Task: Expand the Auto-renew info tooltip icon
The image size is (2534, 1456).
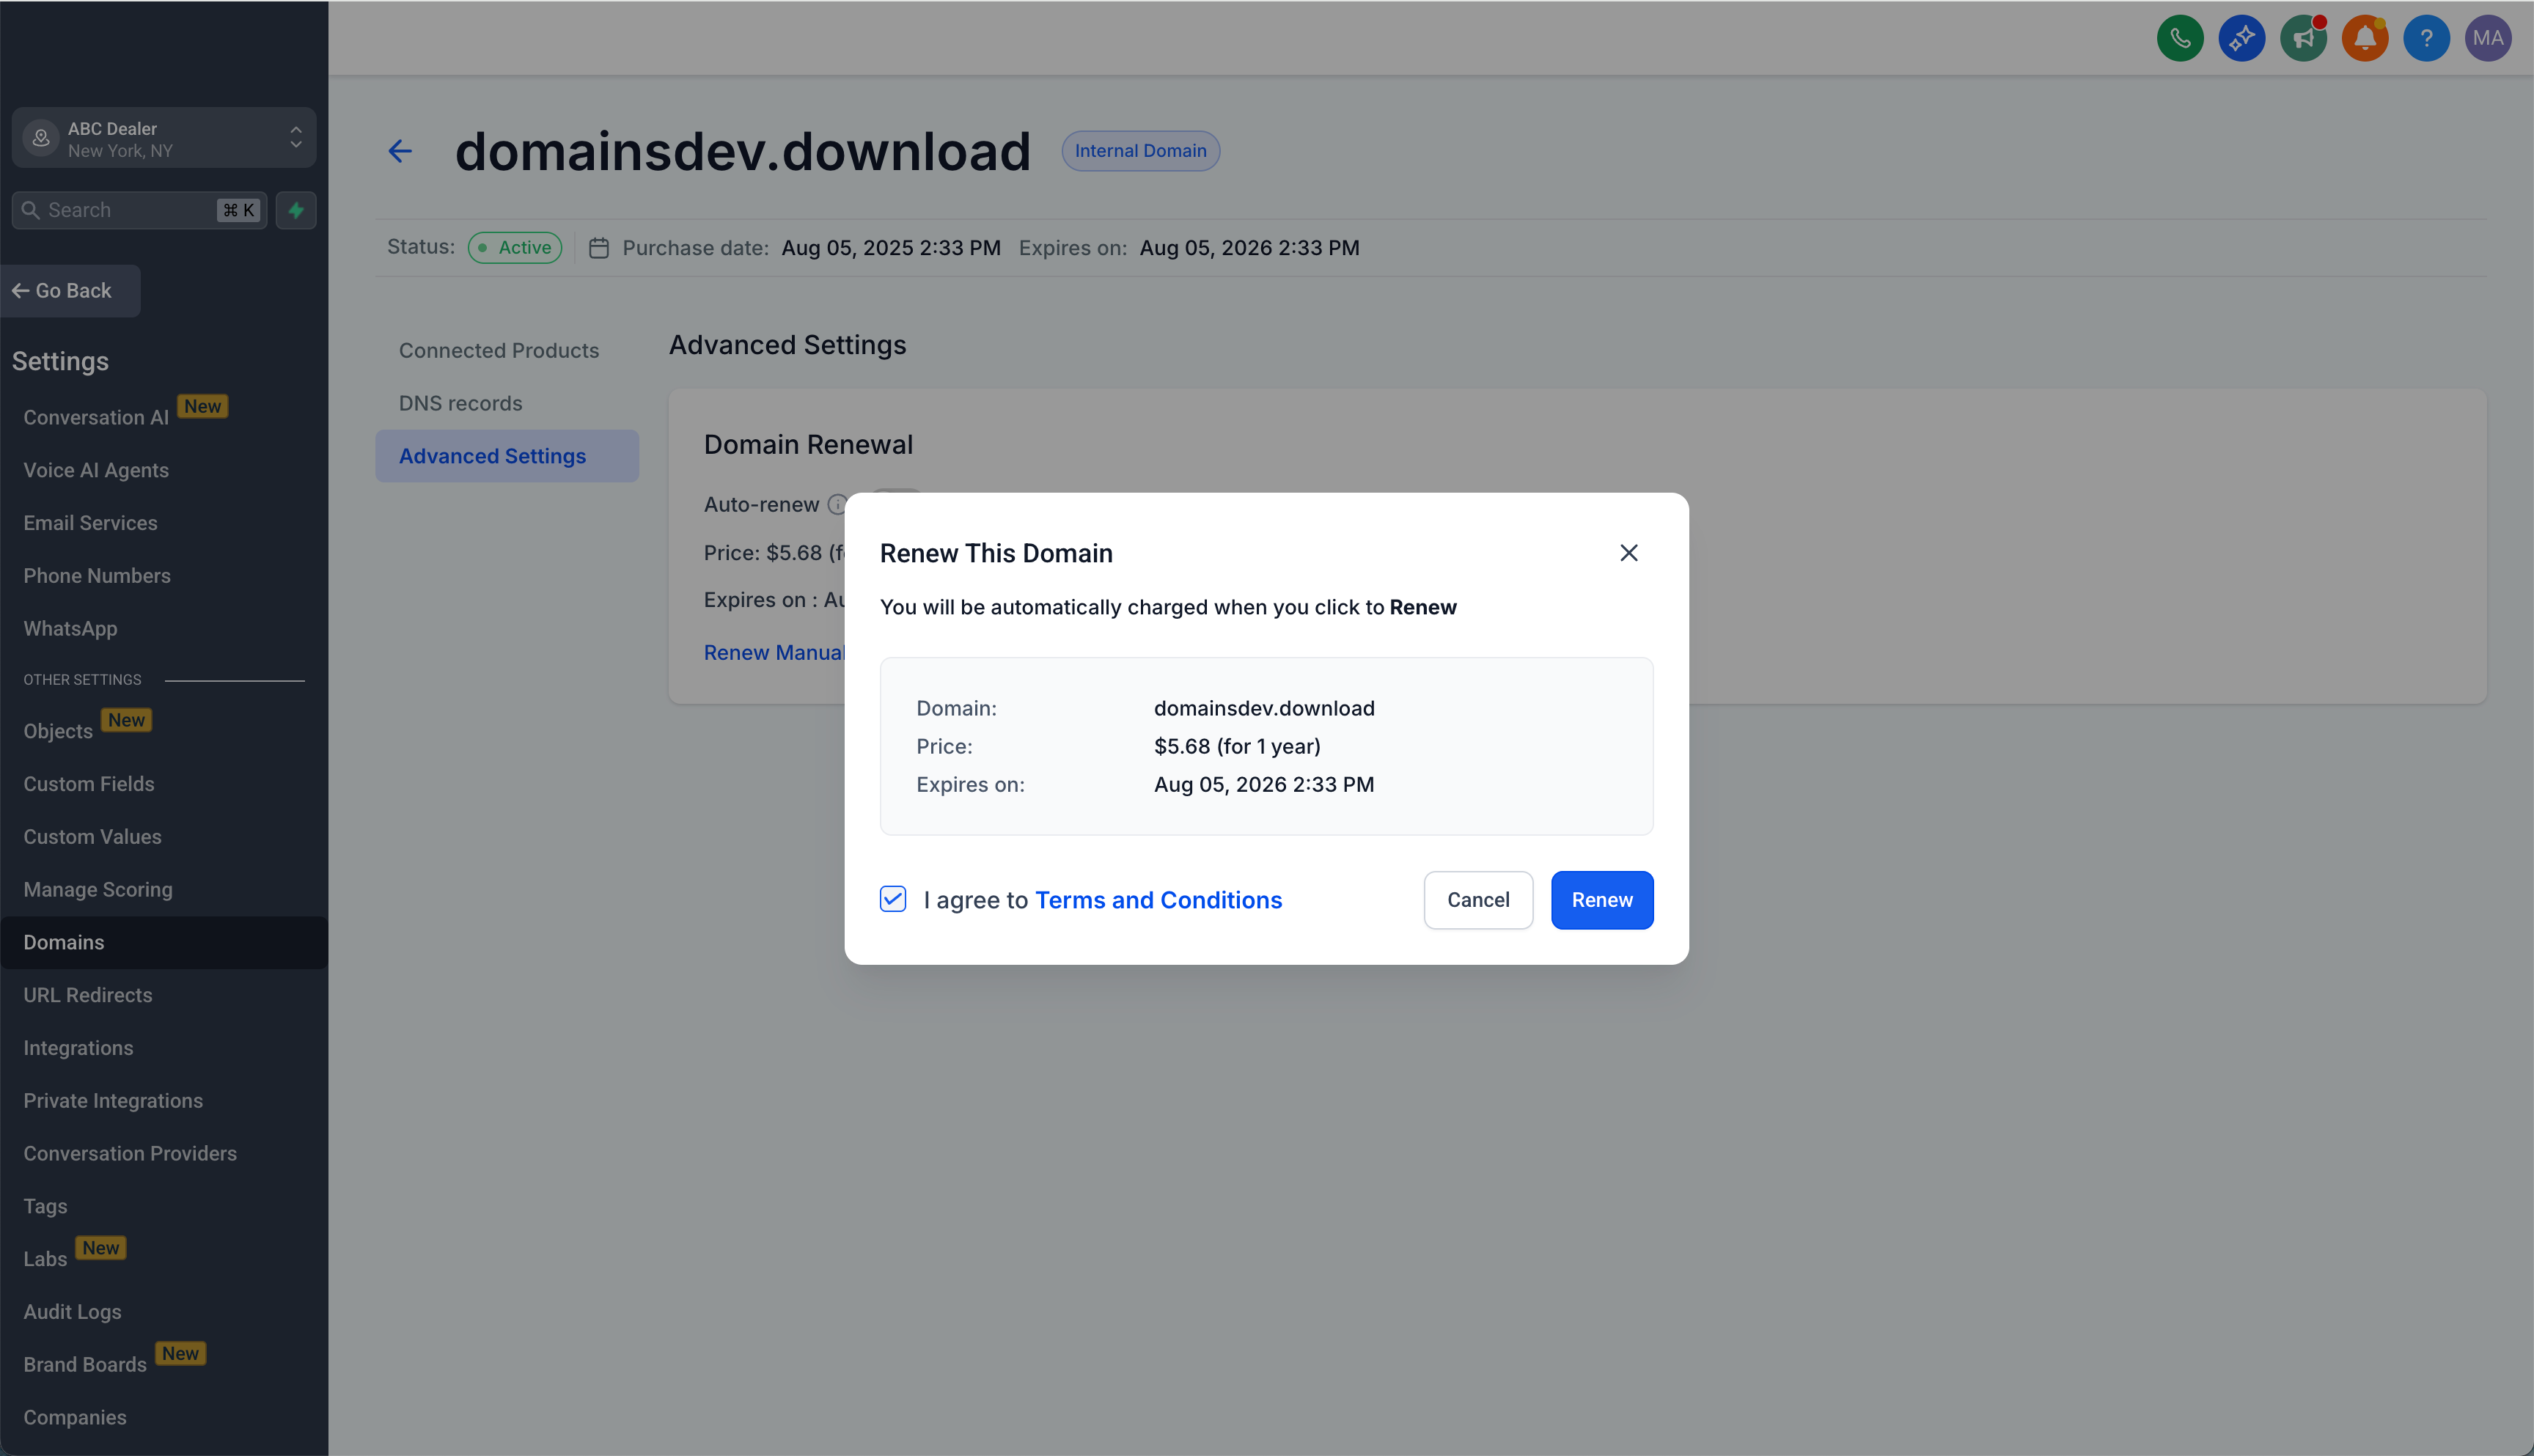Action: pyautogui.click(x=838, y=505)
